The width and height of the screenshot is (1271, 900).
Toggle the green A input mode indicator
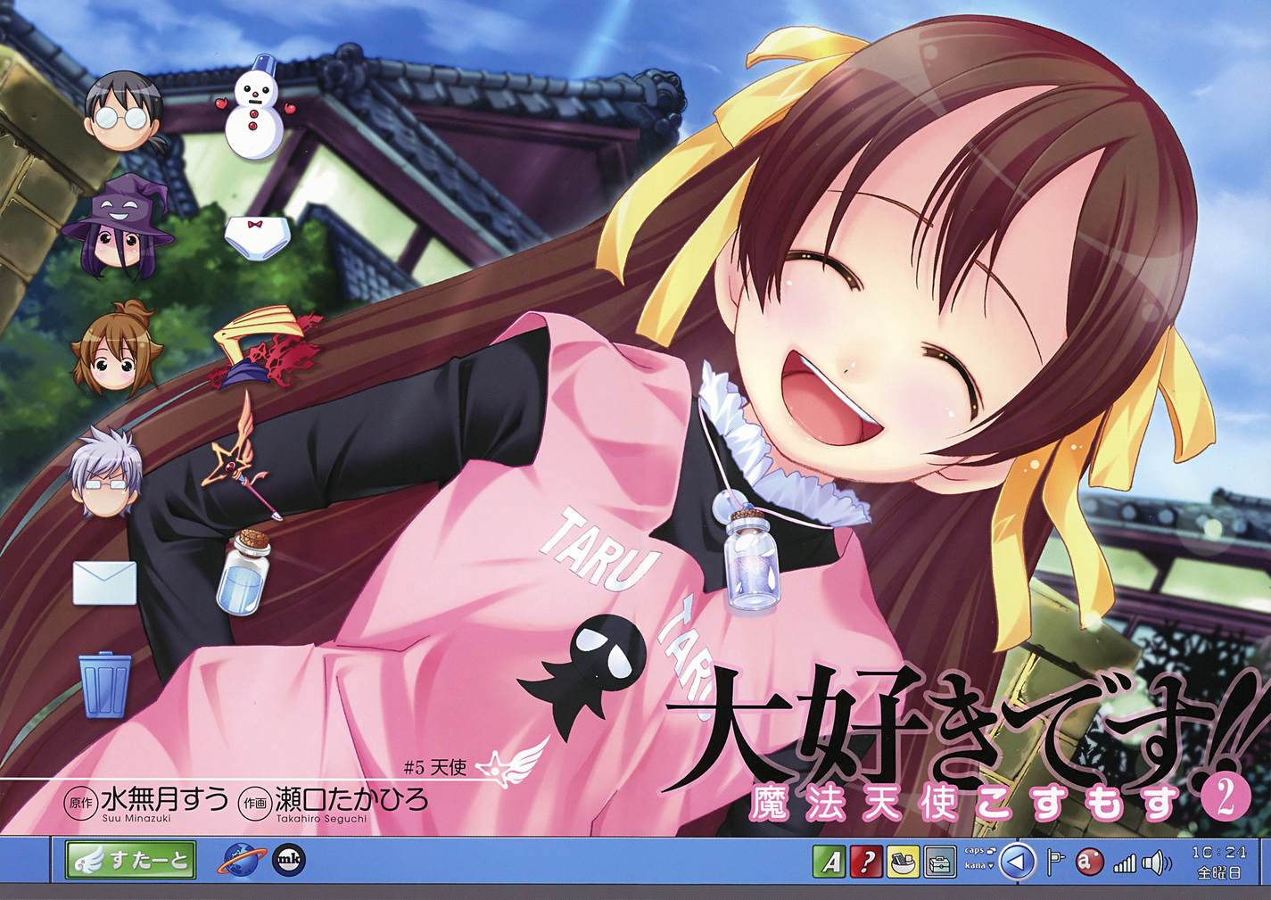829,862
